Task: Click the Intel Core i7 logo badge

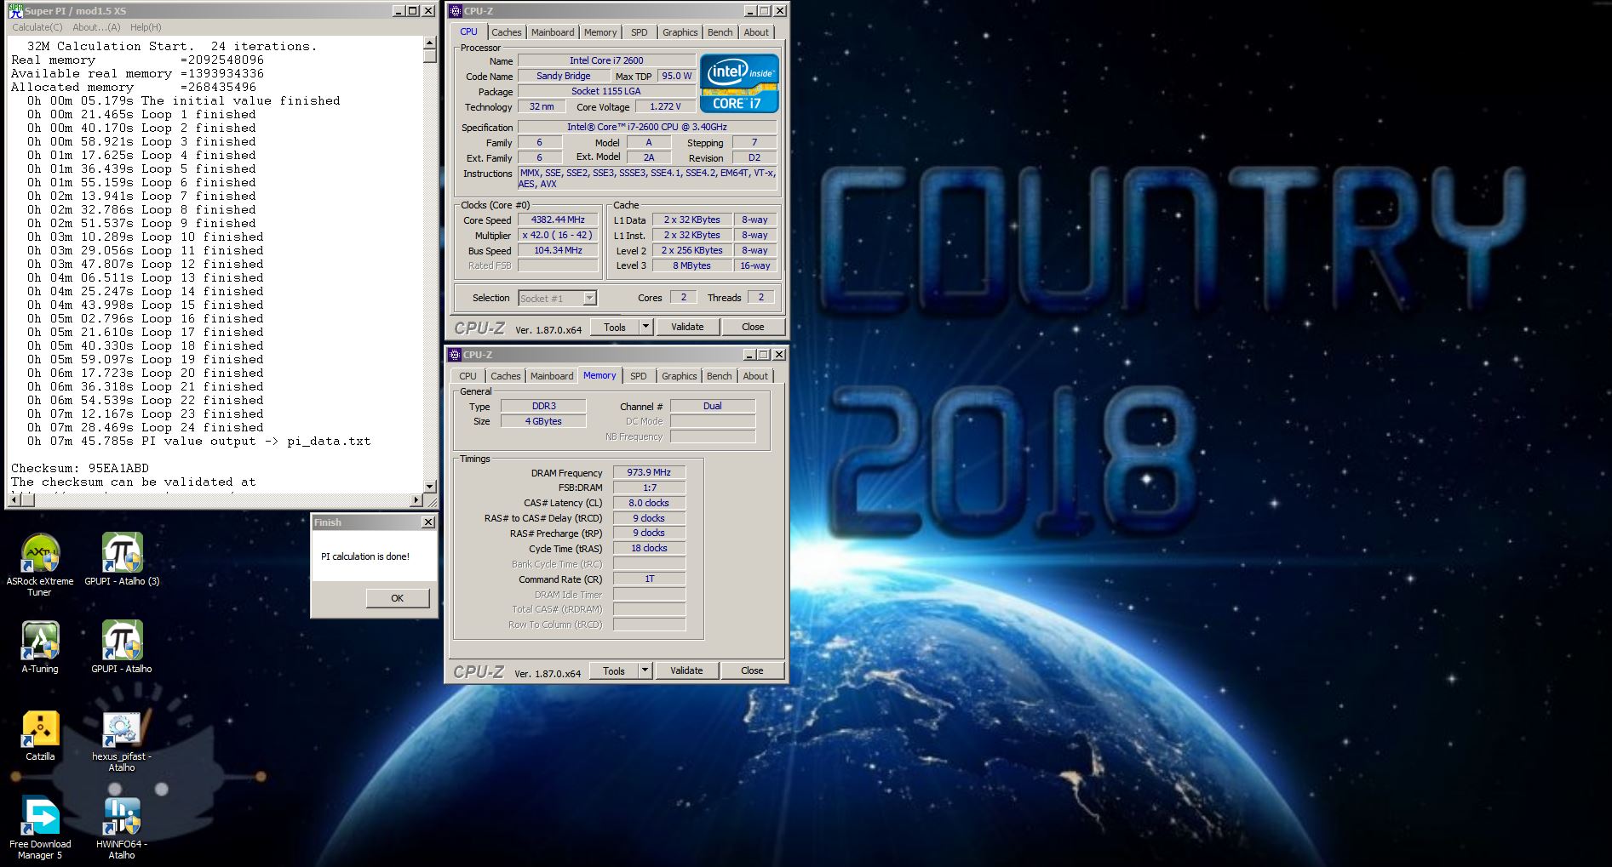Action: tap(739, 83)
